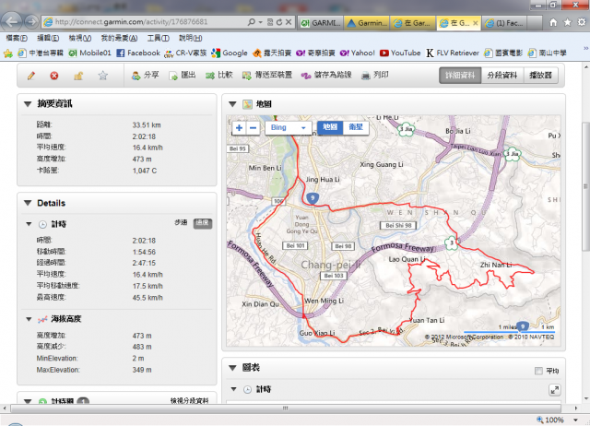The width and height of the screenshot is (590, 426).
Task: Click 儲存為路線 save as course
Action: [326, 76]
